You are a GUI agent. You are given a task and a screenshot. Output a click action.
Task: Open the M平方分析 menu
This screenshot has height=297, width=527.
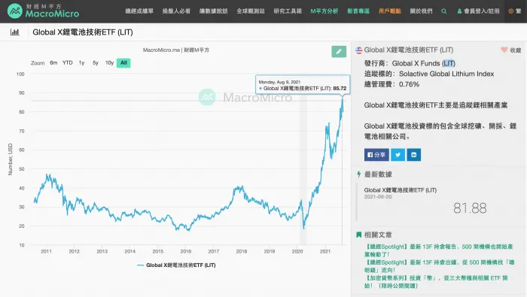pos(324,11)
